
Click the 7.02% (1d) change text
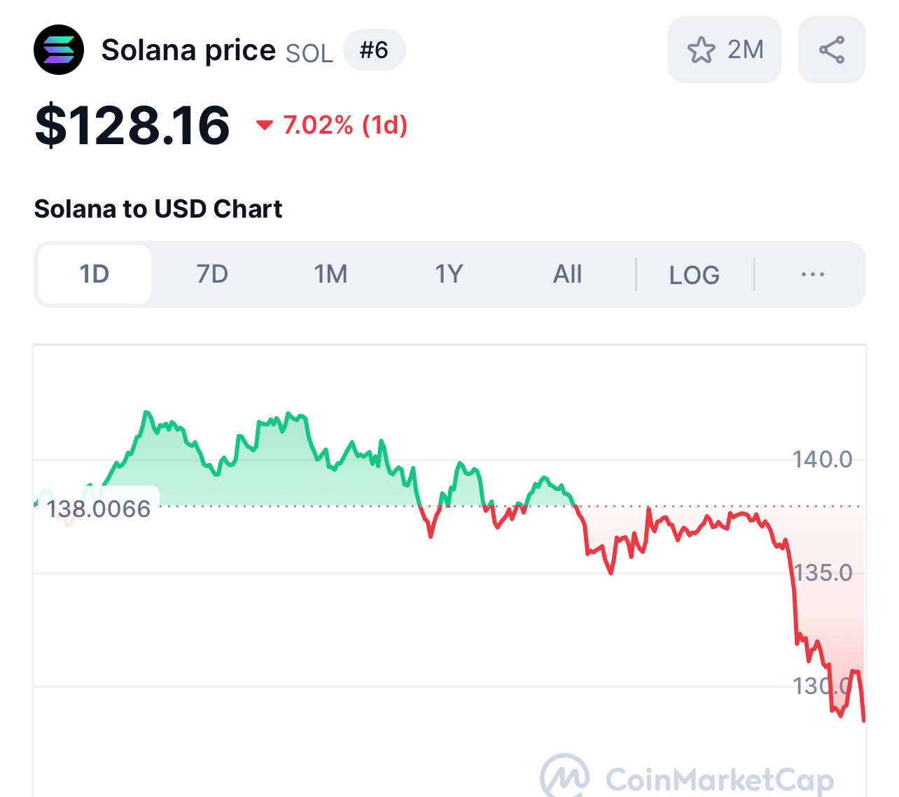coord(345,125)
